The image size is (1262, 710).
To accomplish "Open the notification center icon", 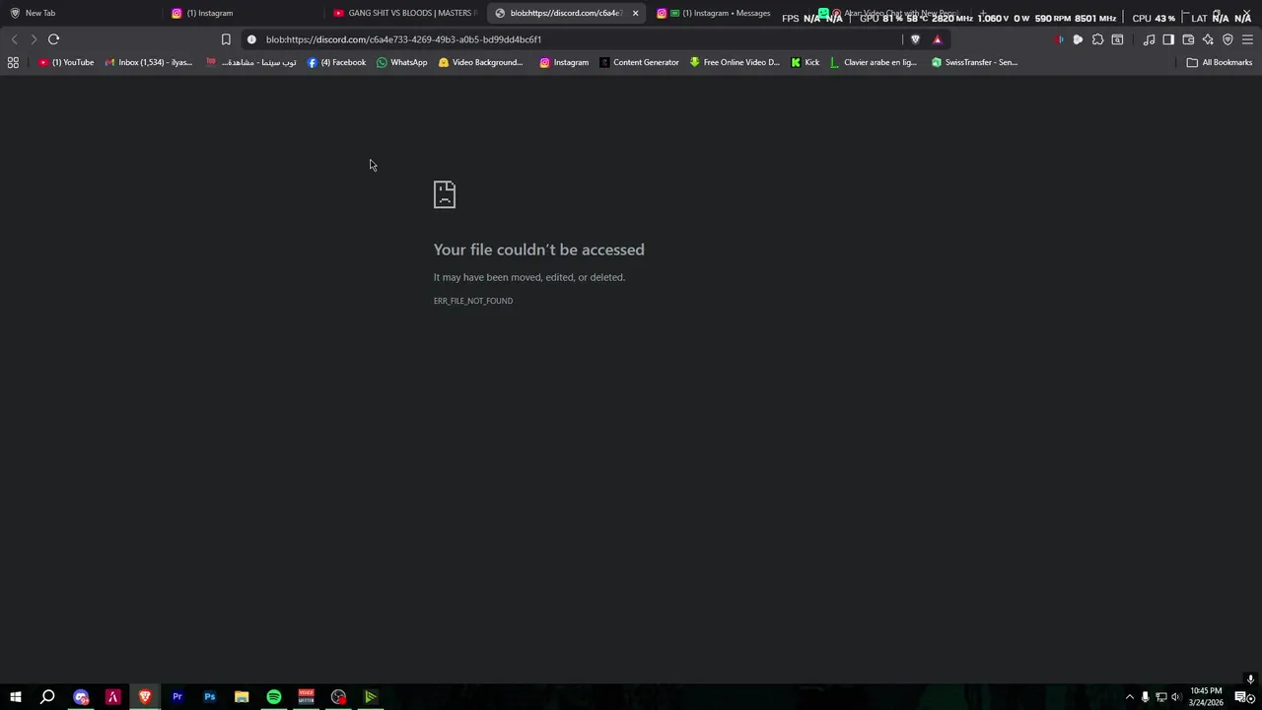I will point(1242,697).
